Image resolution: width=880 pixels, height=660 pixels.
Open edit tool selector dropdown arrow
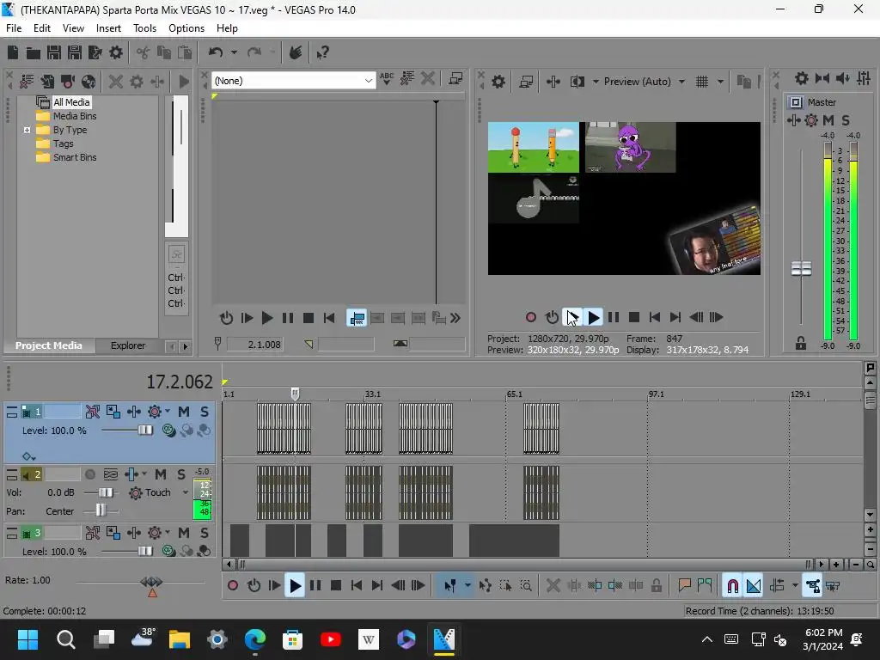point(467,586)
